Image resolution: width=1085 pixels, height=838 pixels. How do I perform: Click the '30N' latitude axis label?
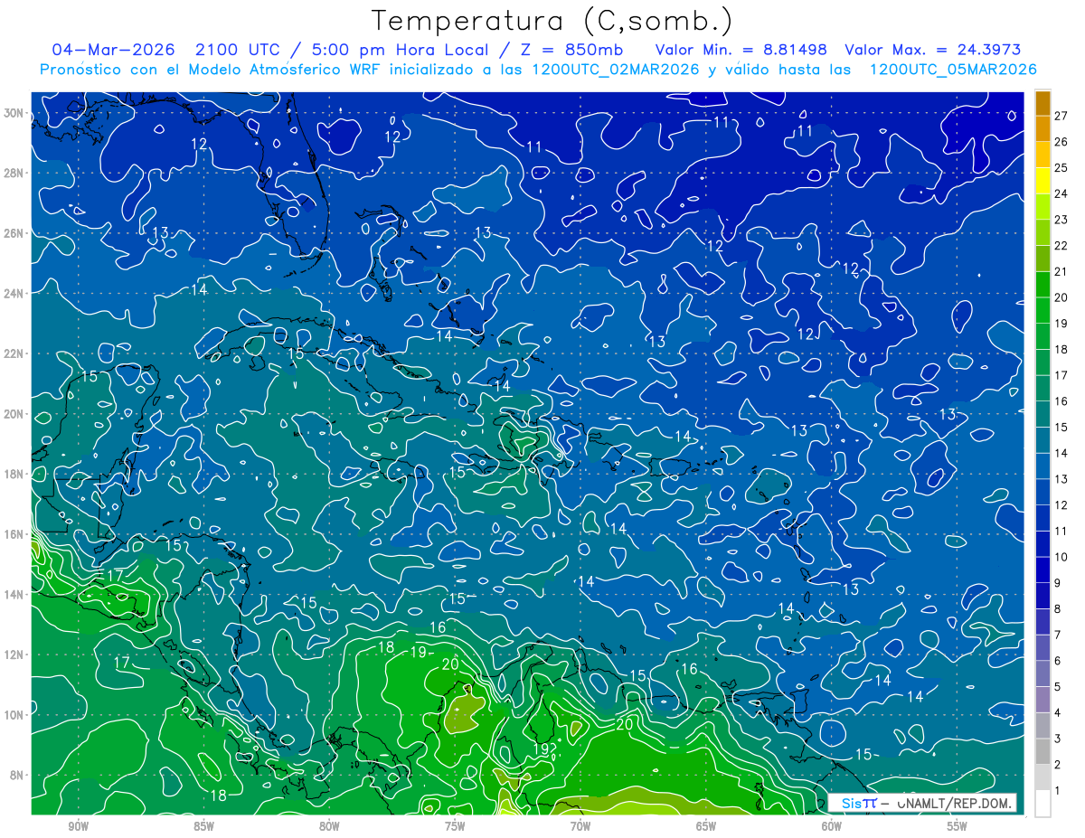point(14,113)
